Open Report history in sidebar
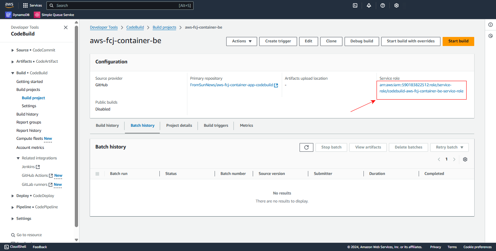Screen dimensions: 496x251 pos(29,131)
